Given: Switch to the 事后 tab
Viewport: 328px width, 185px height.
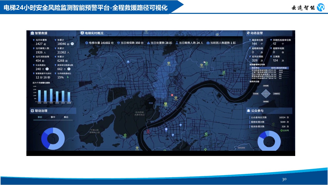Looking at the screenshot, I should (x=66, y=117).
